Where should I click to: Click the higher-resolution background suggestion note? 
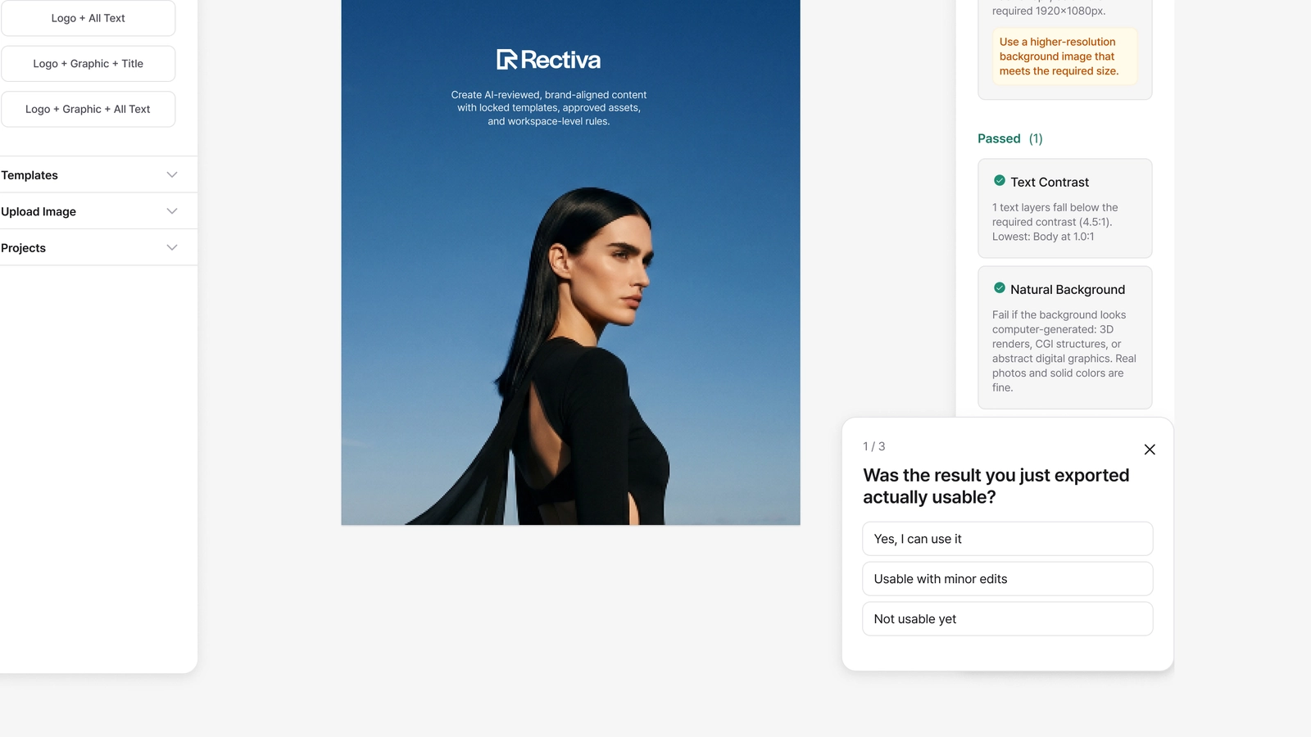(x=1065, y=57)
